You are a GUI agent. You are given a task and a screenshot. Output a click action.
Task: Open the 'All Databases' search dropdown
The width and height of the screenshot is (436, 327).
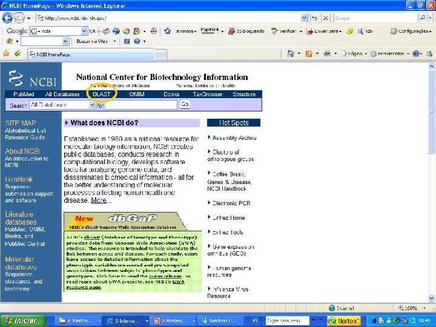tap(92, 105)
